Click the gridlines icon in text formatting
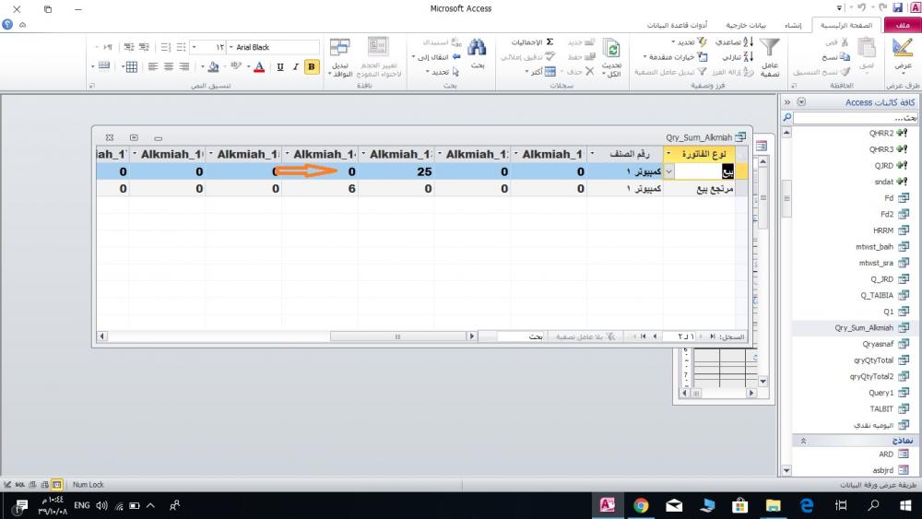 point(132,67)
